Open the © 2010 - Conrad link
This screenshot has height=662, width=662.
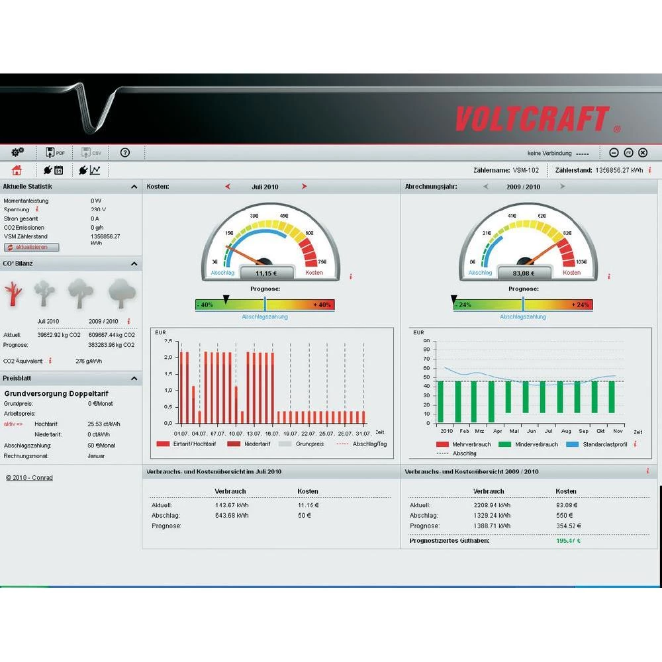pyautogui.click(x=29, y=477)
